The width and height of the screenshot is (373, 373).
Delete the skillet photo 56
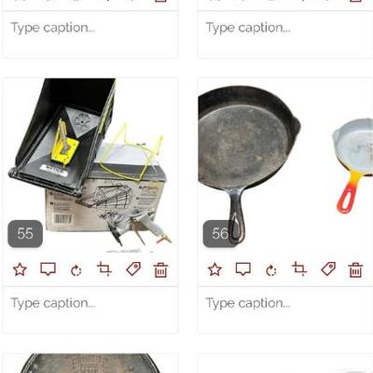(x=356, y=269)
